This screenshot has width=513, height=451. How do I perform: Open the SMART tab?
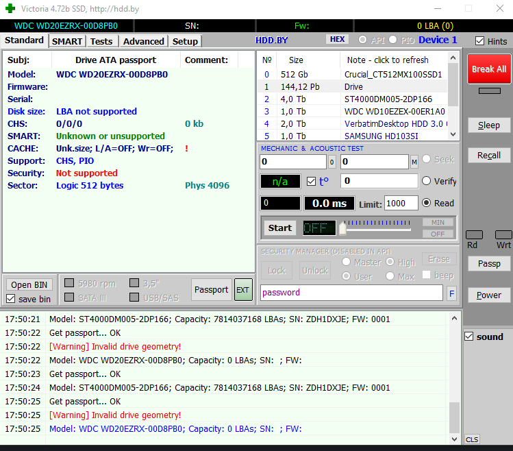(67, 41)
